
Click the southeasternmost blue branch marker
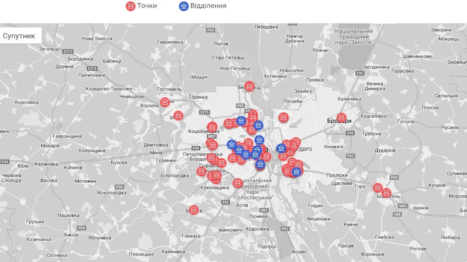[x=297, y=172]
